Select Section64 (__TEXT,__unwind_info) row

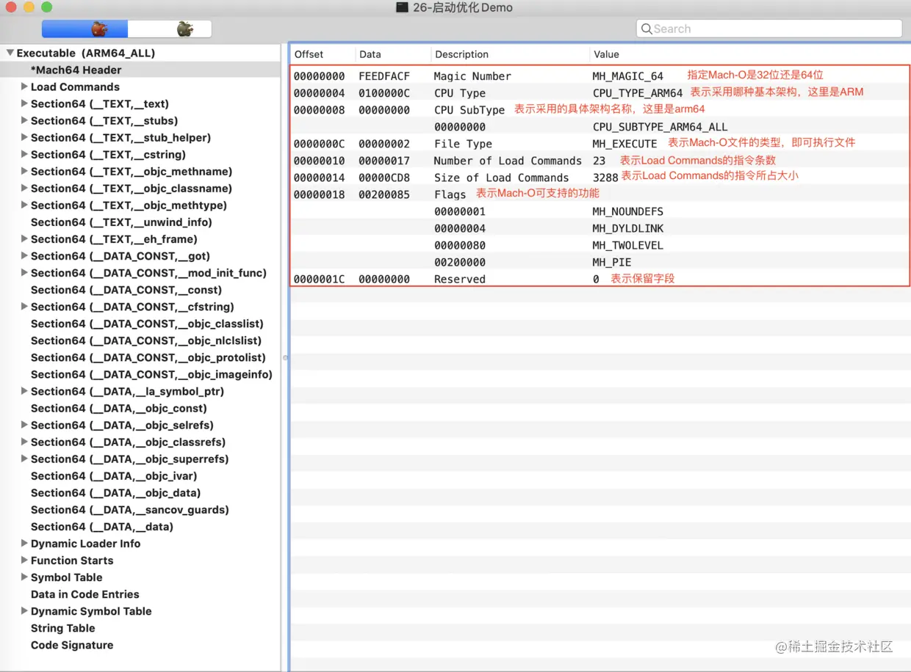(x=140, y=222)
